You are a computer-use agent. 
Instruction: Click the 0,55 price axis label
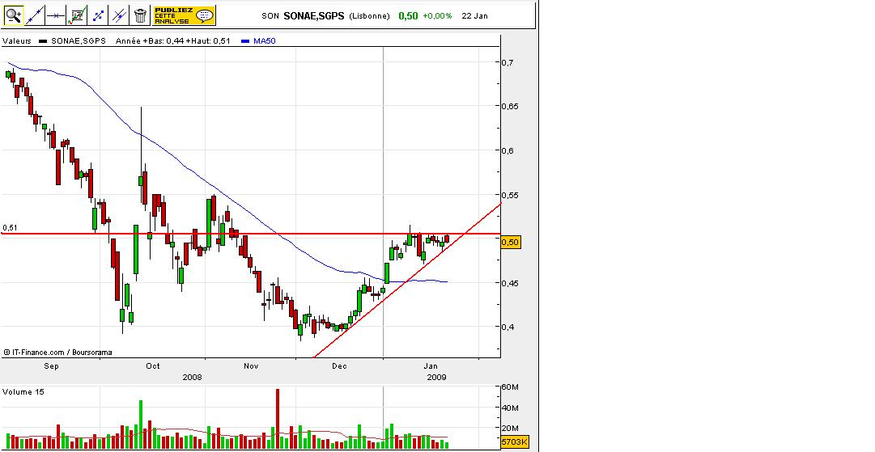point(509,195)
